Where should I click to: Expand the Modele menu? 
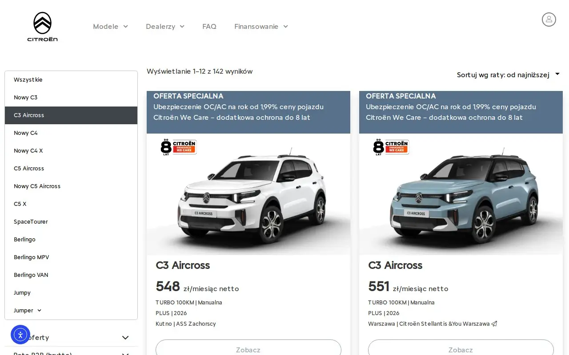pyautogui.click(x=110, y=27)
